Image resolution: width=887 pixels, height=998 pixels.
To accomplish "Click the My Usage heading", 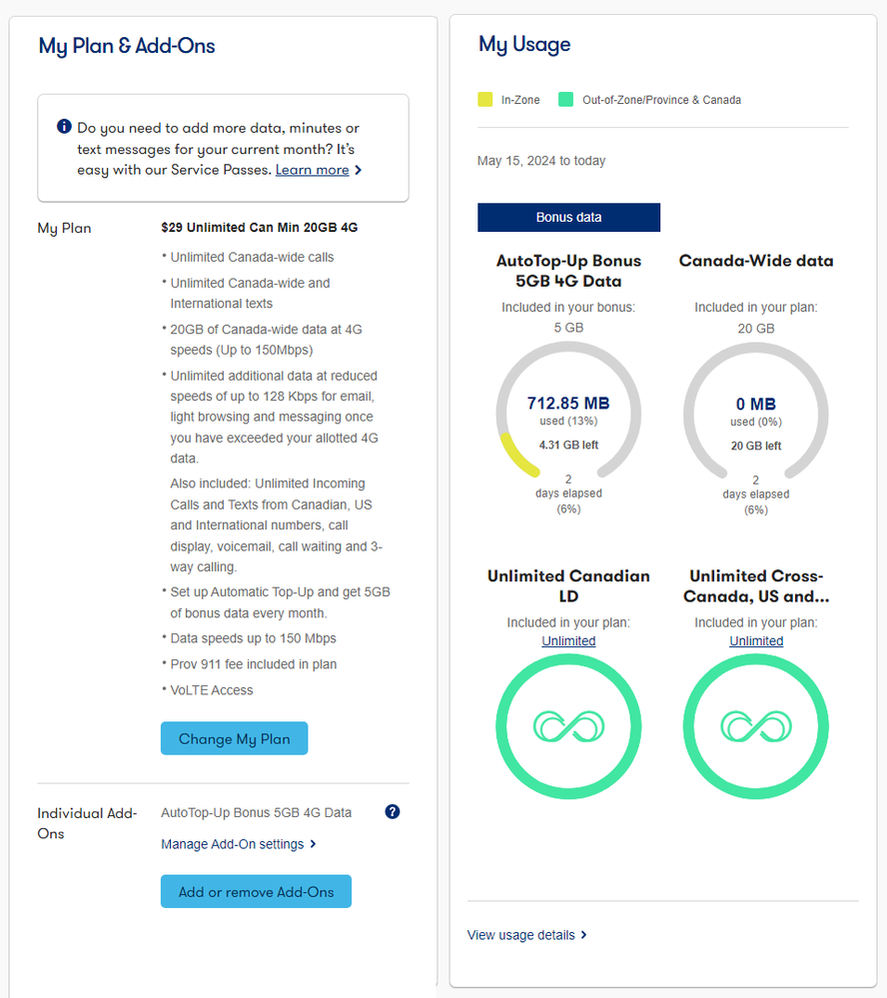I will (x=524, y=44).
